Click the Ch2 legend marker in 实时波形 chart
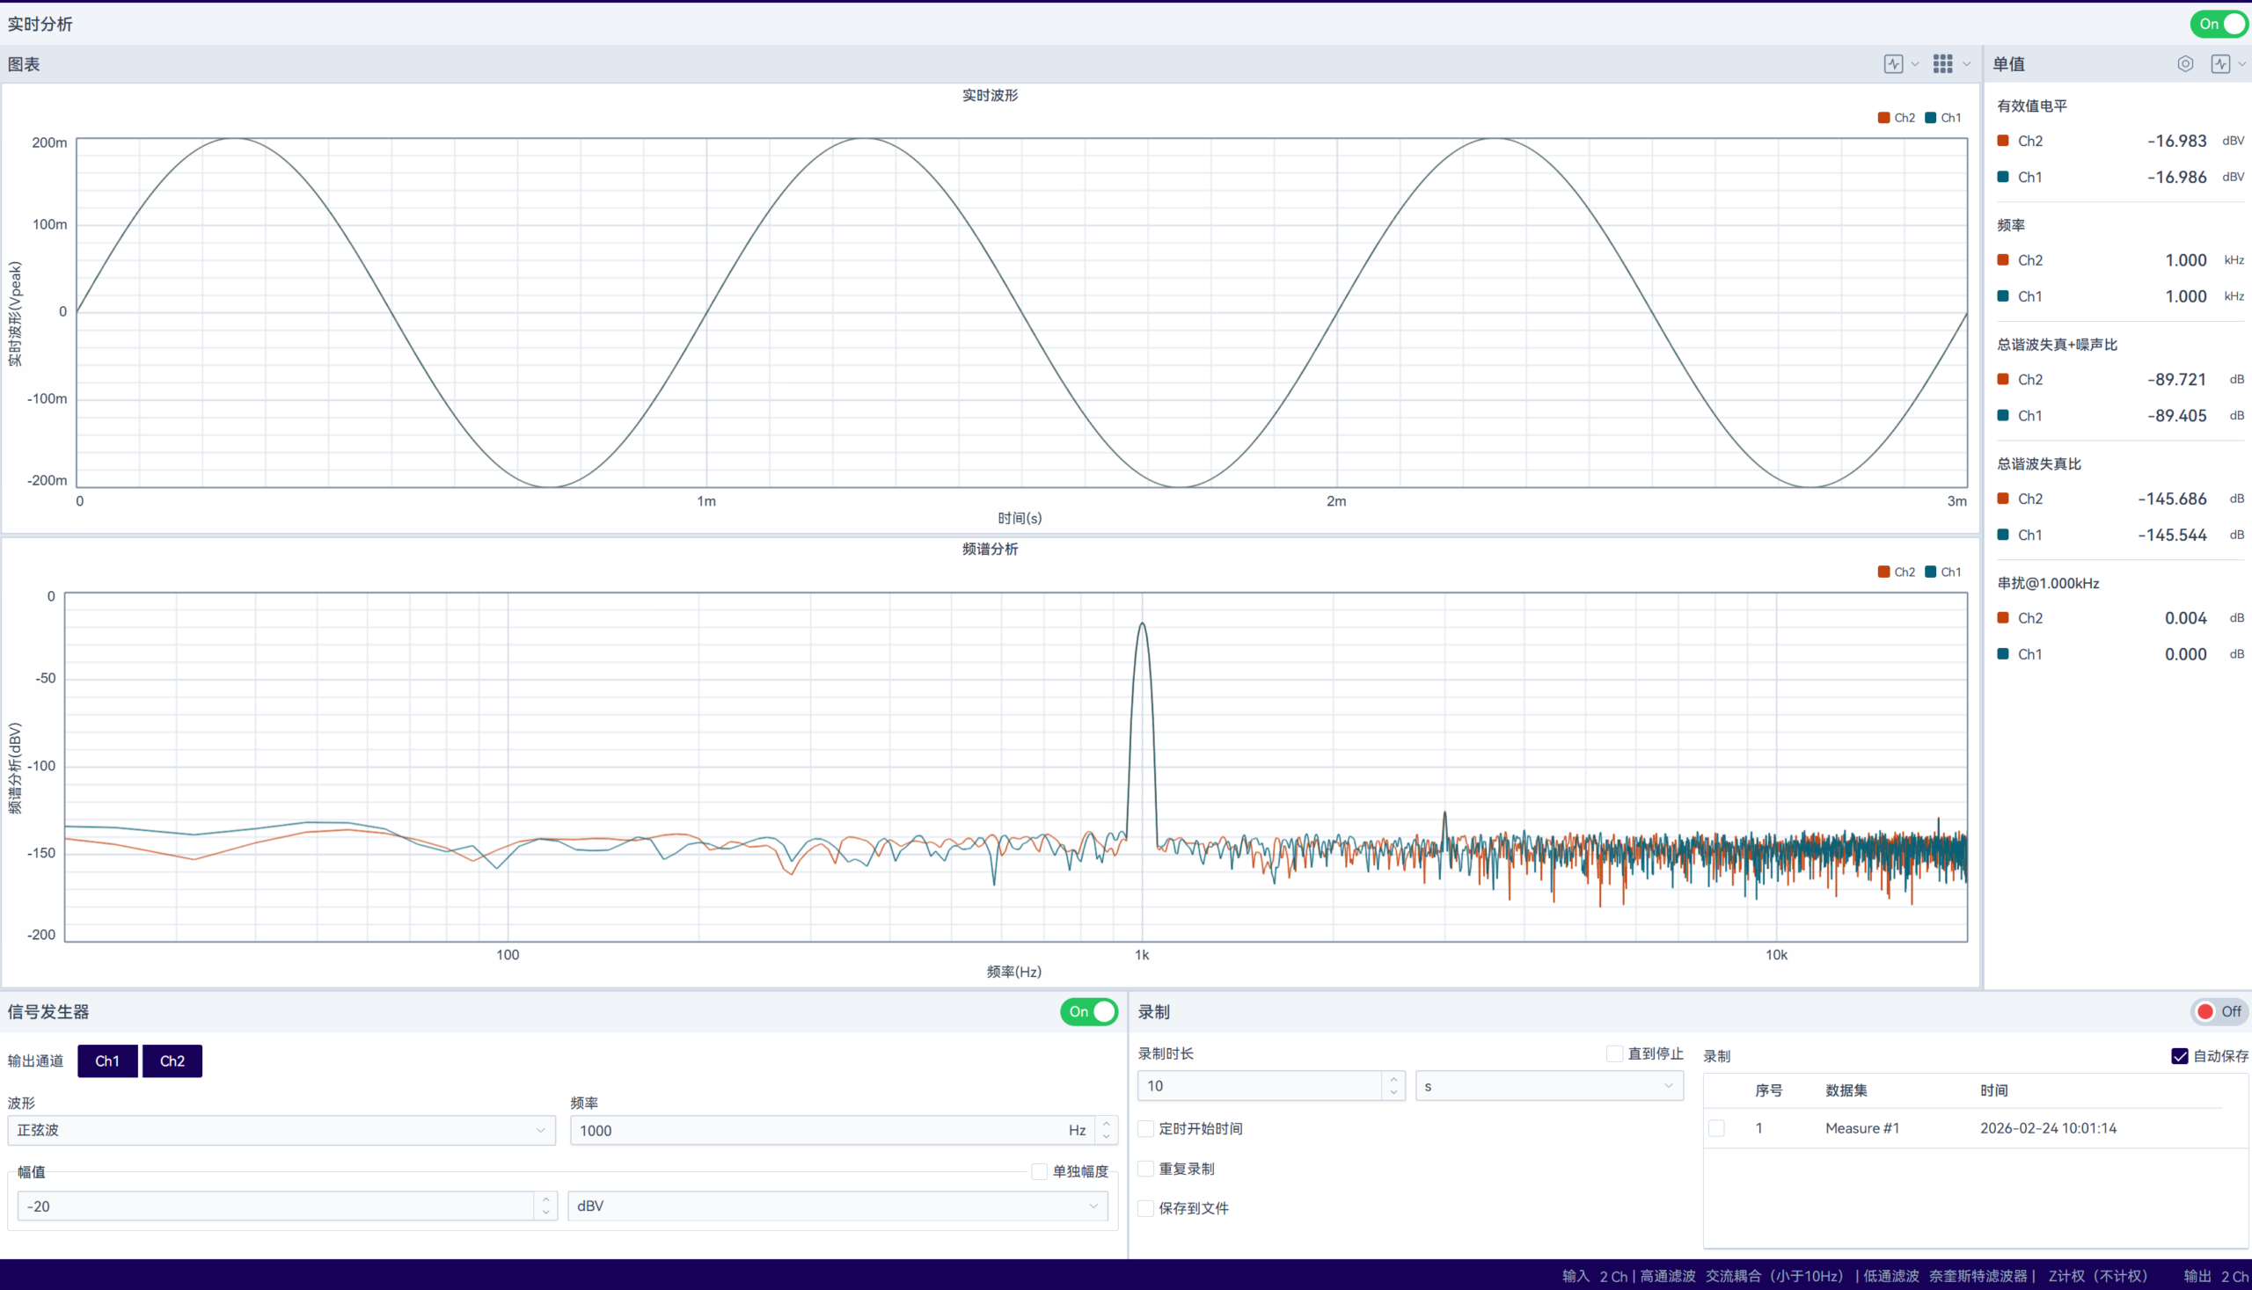The width and height of the screenshot is (2252, 1290). (1884, 118)
